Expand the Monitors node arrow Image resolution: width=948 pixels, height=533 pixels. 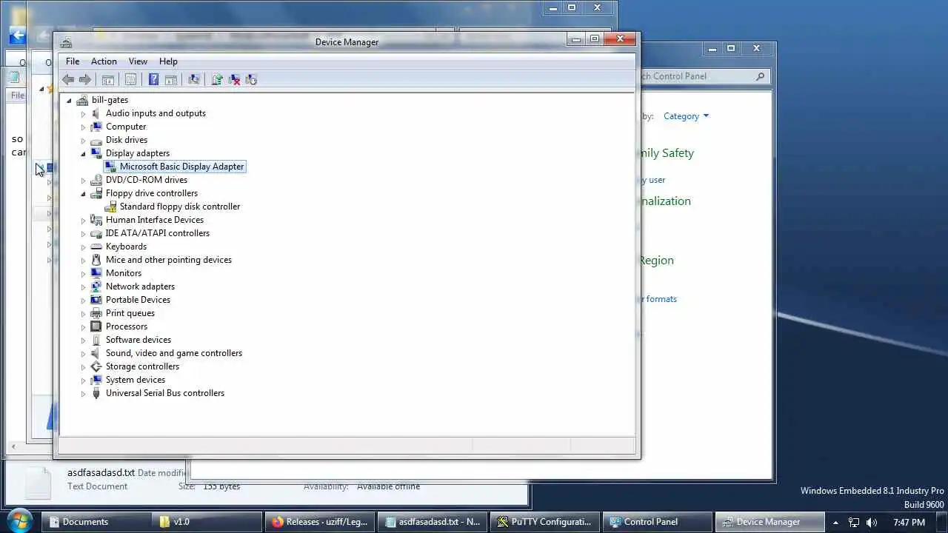(84, 274)
